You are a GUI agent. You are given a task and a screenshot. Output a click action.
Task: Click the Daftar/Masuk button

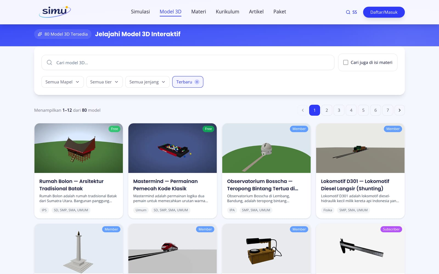click(384, 12)
